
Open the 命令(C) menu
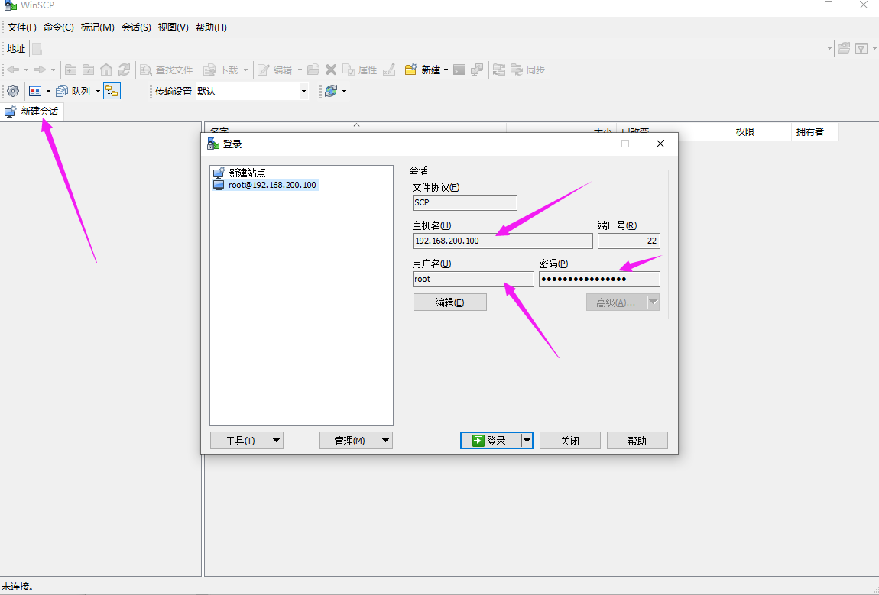click(59, 27)
